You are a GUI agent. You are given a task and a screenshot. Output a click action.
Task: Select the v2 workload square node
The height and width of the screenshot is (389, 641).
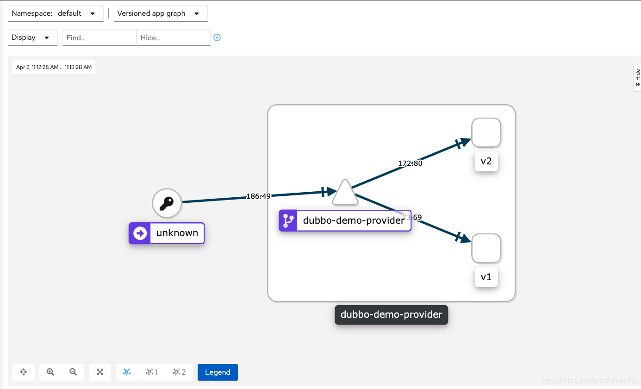point(486,132)
